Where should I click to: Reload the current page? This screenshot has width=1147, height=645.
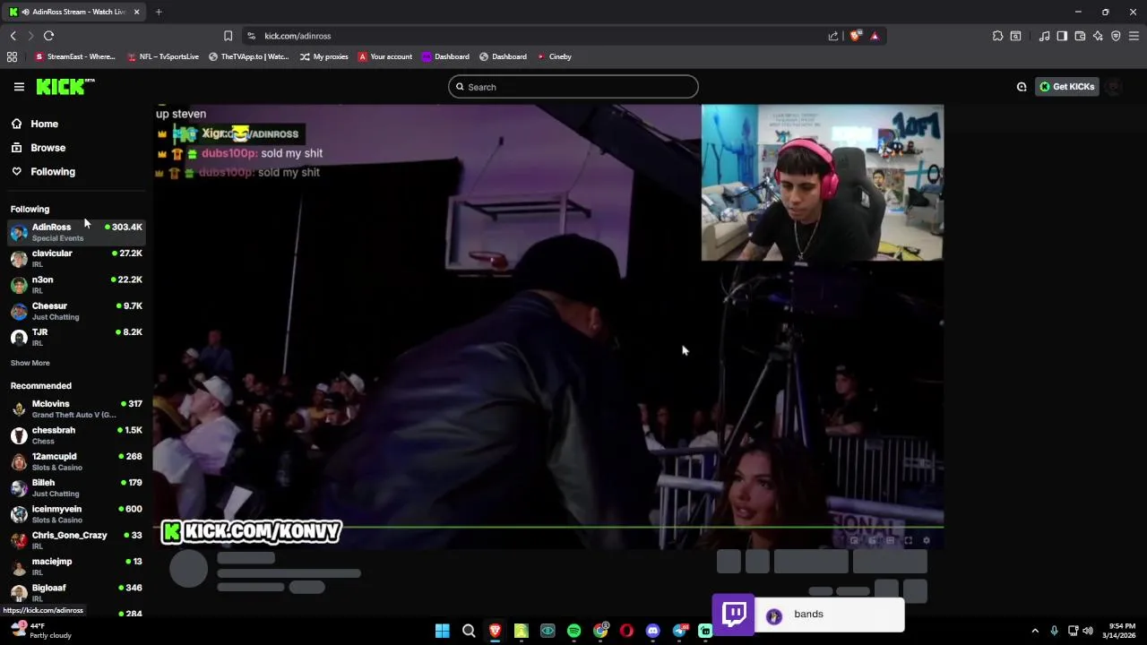pyautogui.click(x=48, y=36)
